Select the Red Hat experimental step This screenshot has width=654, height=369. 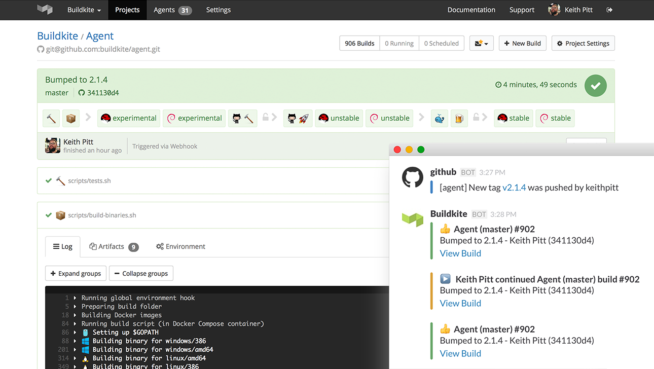(129, 118)
